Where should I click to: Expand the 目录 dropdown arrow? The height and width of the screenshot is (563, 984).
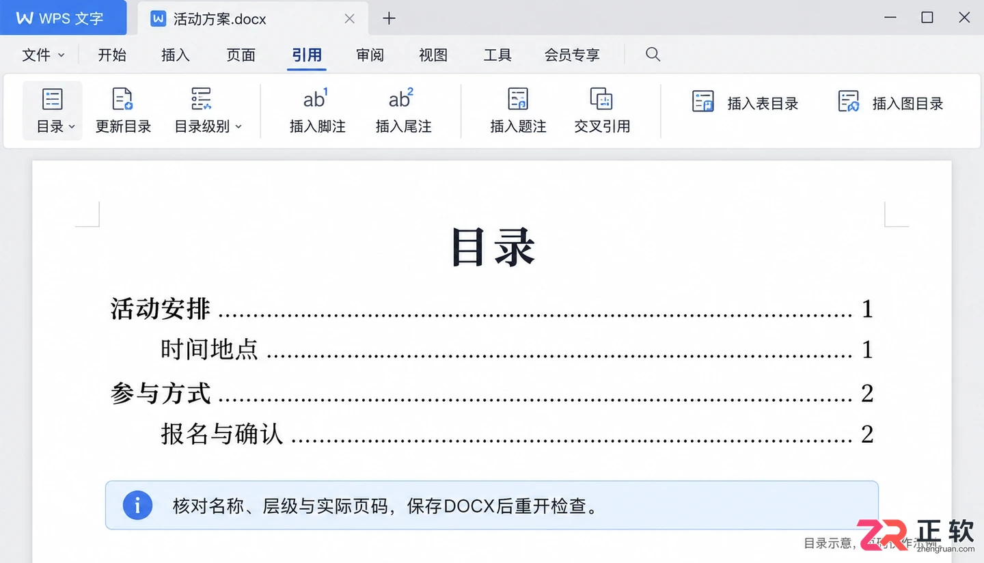(72, 127)
